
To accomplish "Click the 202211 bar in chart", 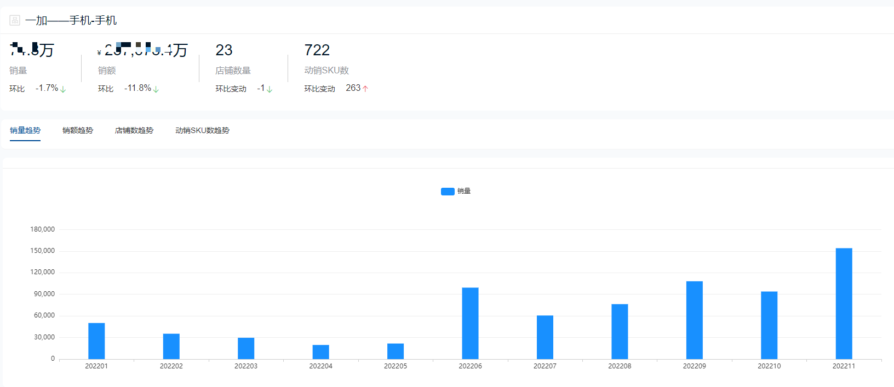I will tap(844, 304).
